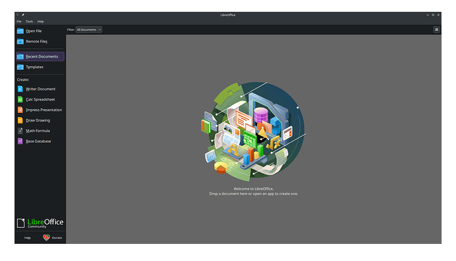Click the Open File folder icon

pyautogui.click(x=20, y=31)
